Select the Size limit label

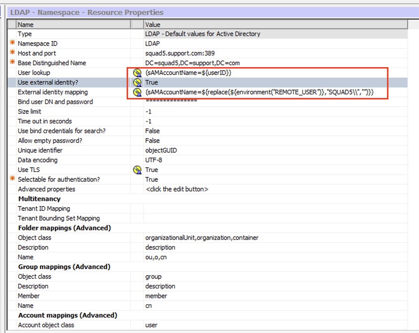[29, 112]
